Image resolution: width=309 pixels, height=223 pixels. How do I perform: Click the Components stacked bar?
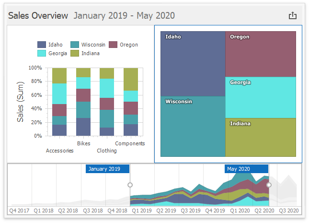[x=130, y=102]
